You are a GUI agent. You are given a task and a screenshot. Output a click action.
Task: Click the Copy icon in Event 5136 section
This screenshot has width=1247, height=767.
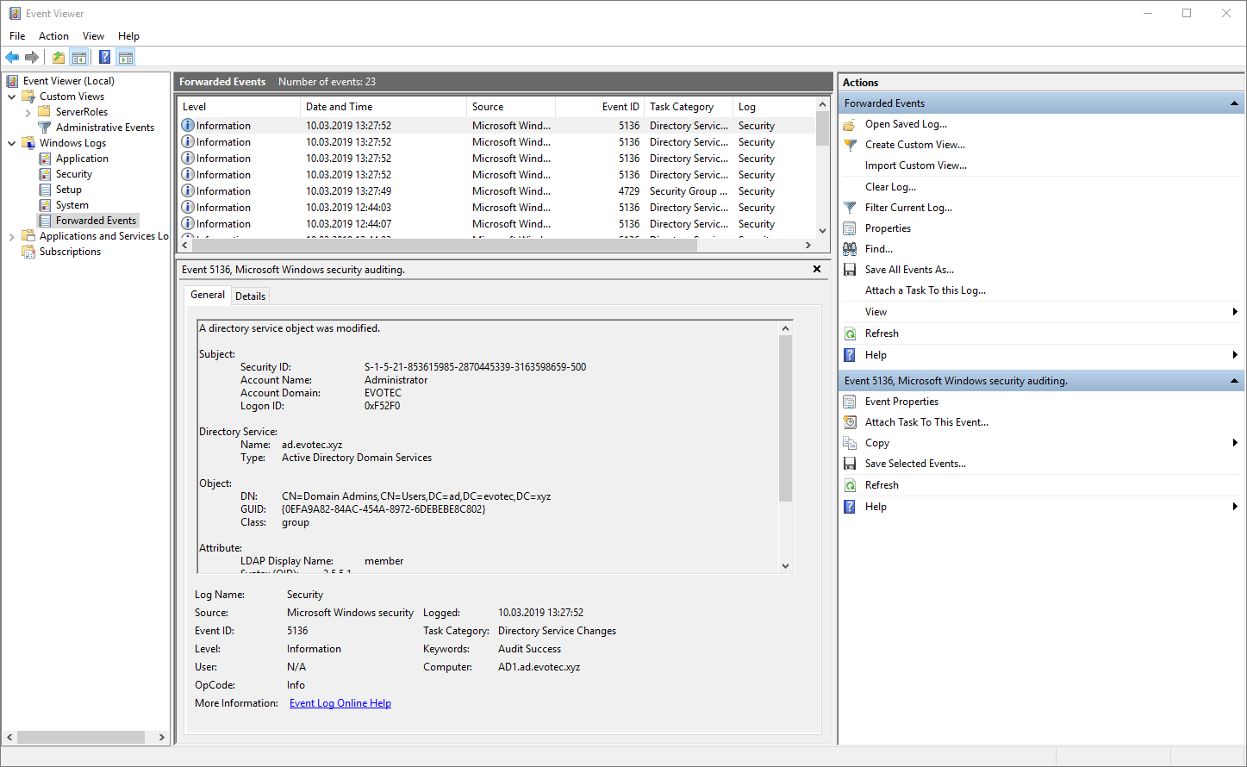(x=850, y=442)
